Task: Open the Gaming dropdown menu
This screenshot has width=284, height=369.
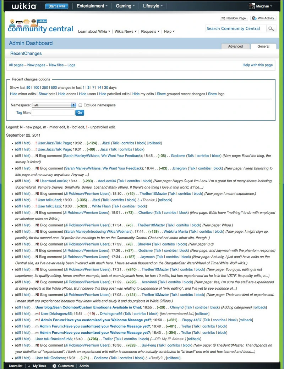Action: [x=125, y=6]
